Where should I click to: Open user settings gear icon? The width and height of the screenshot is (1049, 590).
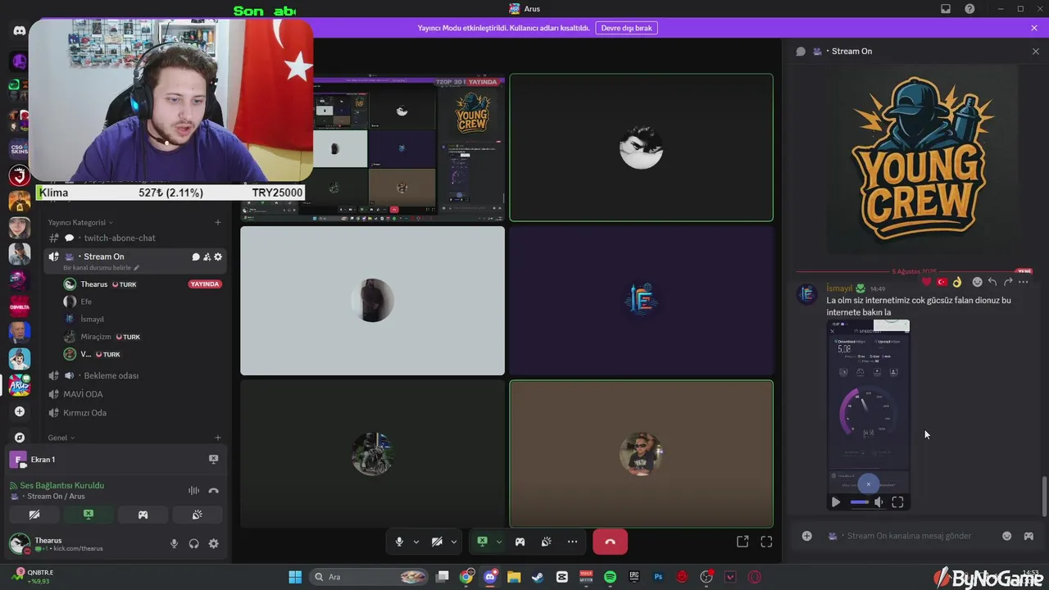pyautogui.click(x=214, y=543)
